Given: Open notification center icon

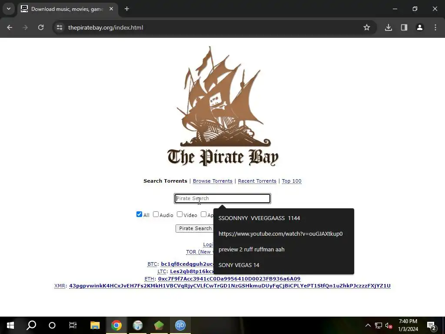Looking at the screenshot, I should pos(432,325).
